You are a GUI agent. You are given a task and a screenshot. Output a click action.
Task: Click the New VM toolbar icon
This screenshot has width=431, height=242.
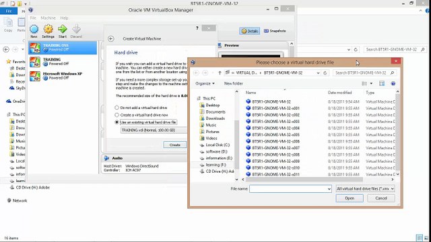(x=34, y=31)
